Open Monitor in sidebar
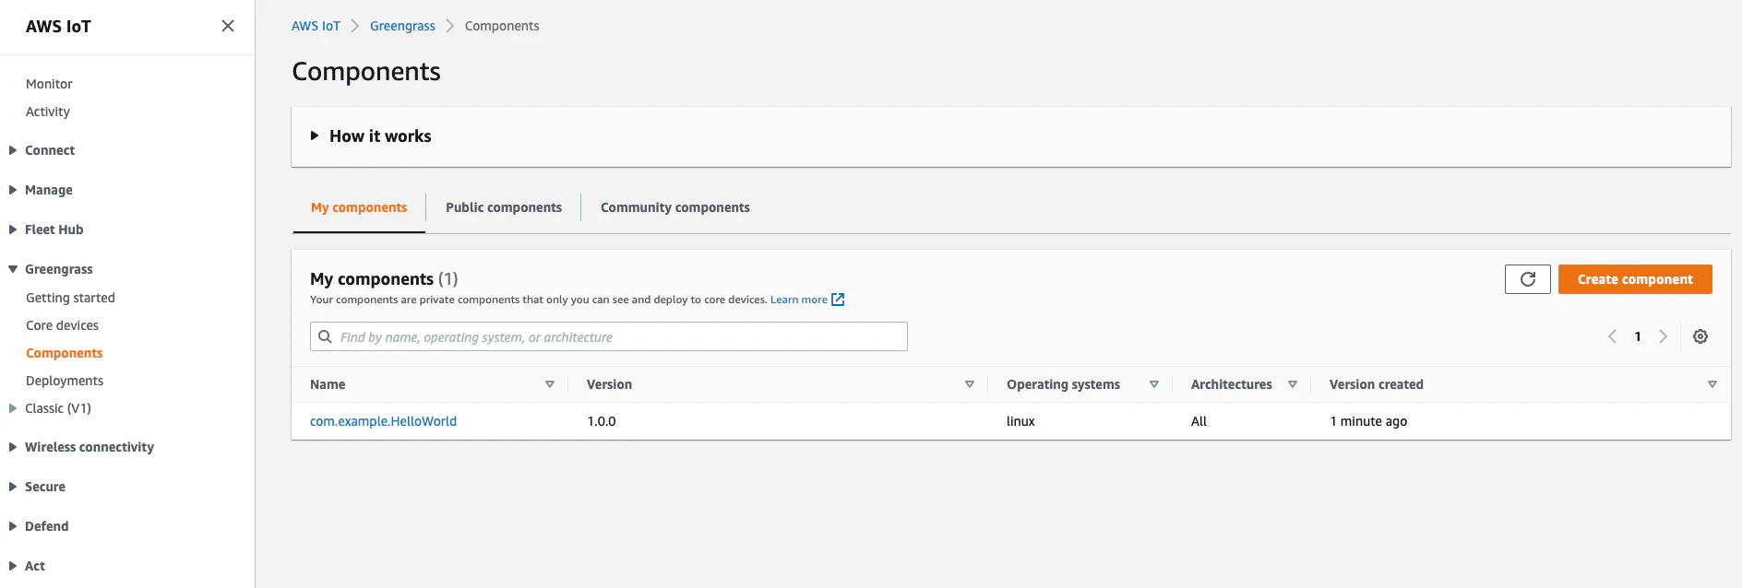1742x588 pixels. [49, 84]
